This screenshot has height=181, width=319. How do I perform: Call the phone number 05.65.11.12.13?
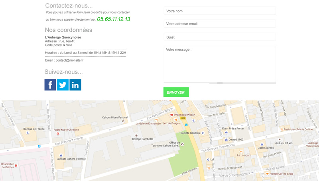pos(114,19)
